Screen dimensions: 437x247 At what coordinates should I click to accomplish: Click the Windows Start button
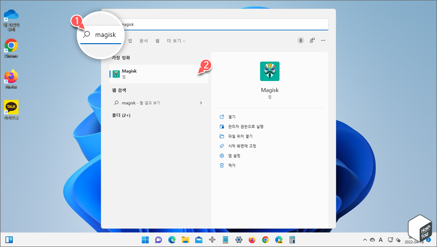pyautogui.click(x=145, y=240)
